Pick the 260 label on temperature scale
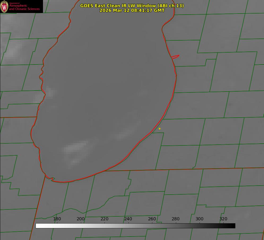The image size is (264, 240). pos(152,219)
